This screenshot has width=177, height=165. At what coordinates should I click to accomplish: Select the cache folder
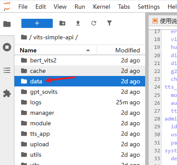click(x=80, y=71)
